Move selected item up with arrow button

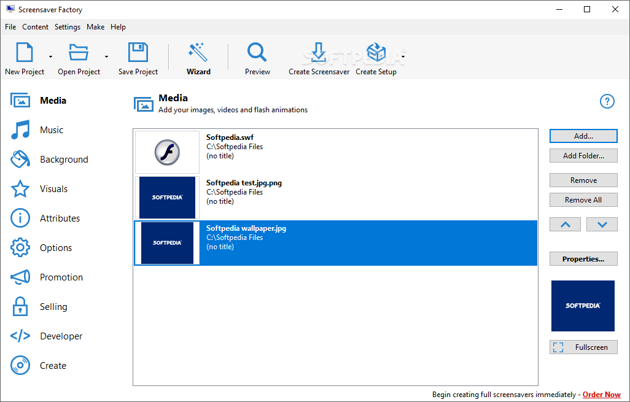tap(566, 225)
